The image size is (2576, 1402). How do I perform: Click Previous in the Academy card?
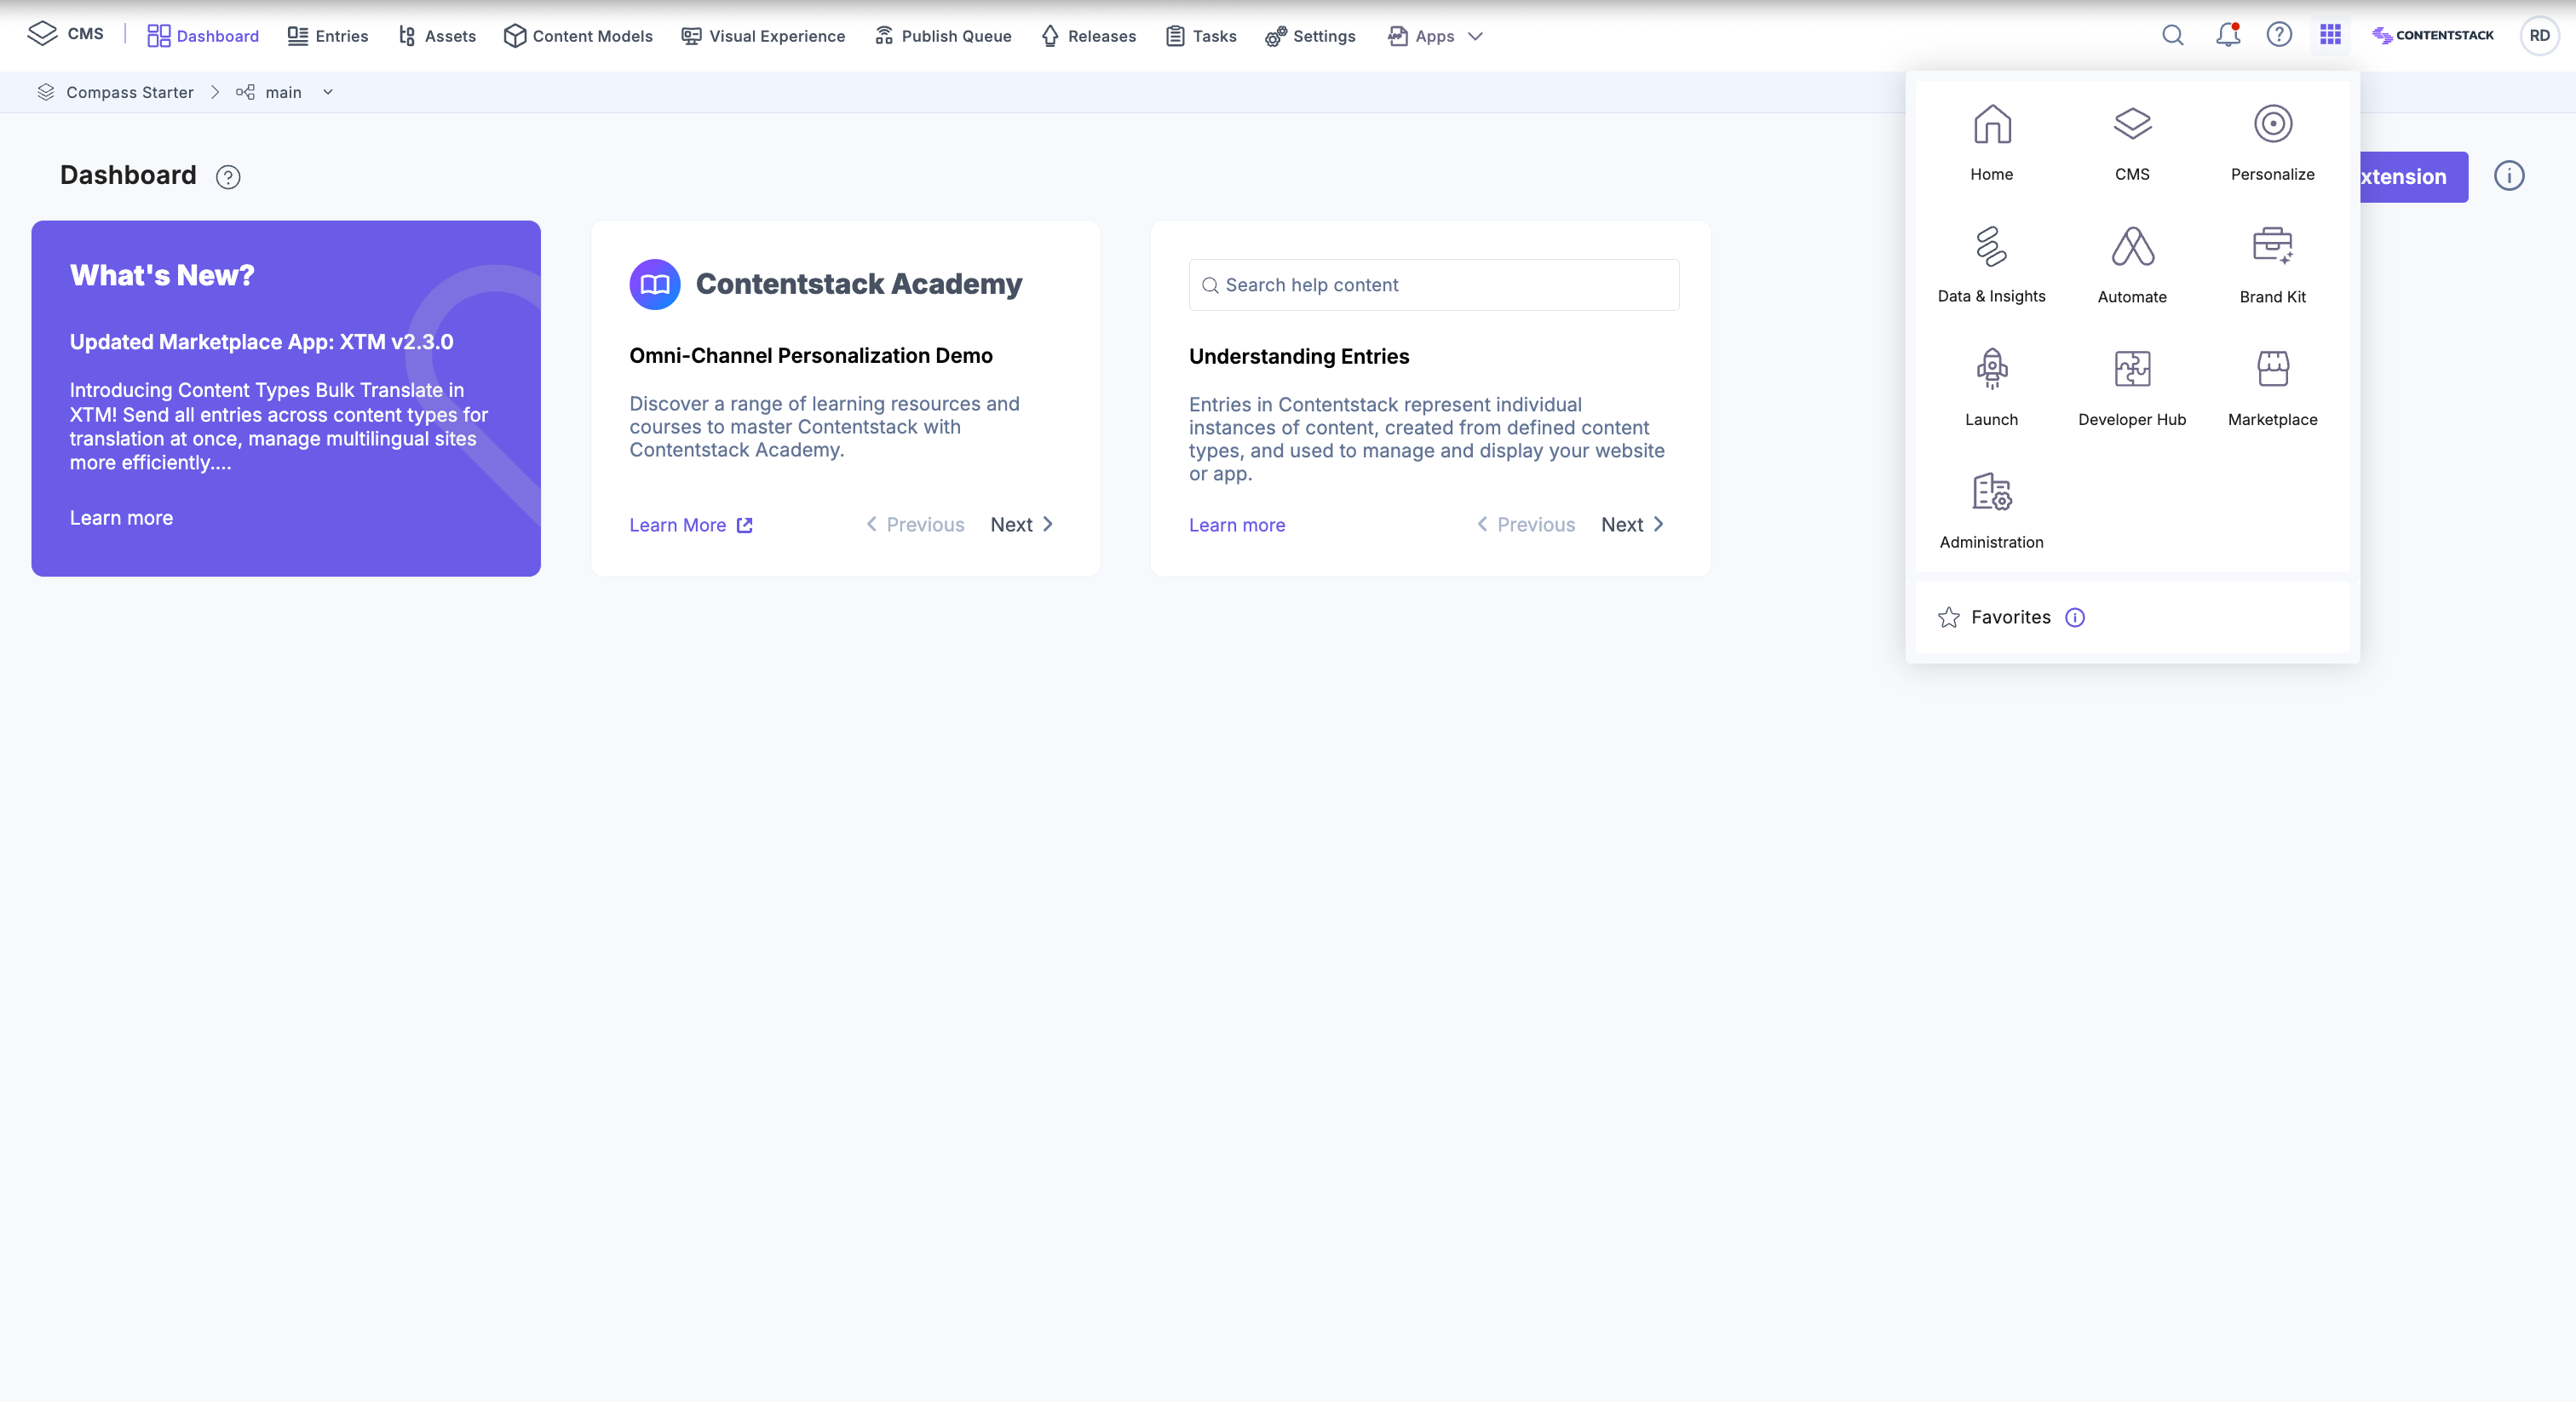tap(914, 524)
